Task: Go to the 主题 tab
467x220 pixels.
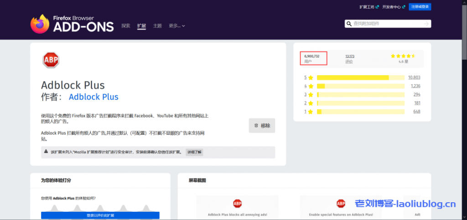Action: pyautogui.click(x=157, y=26)
